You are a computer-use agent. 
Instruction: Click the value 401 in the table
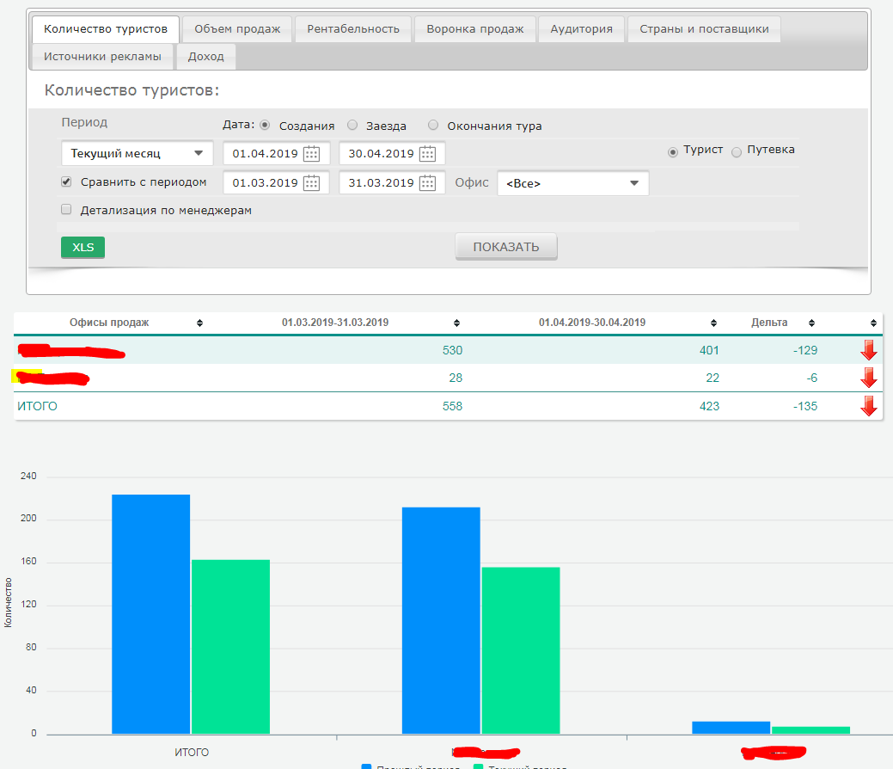tap(709, 351)
